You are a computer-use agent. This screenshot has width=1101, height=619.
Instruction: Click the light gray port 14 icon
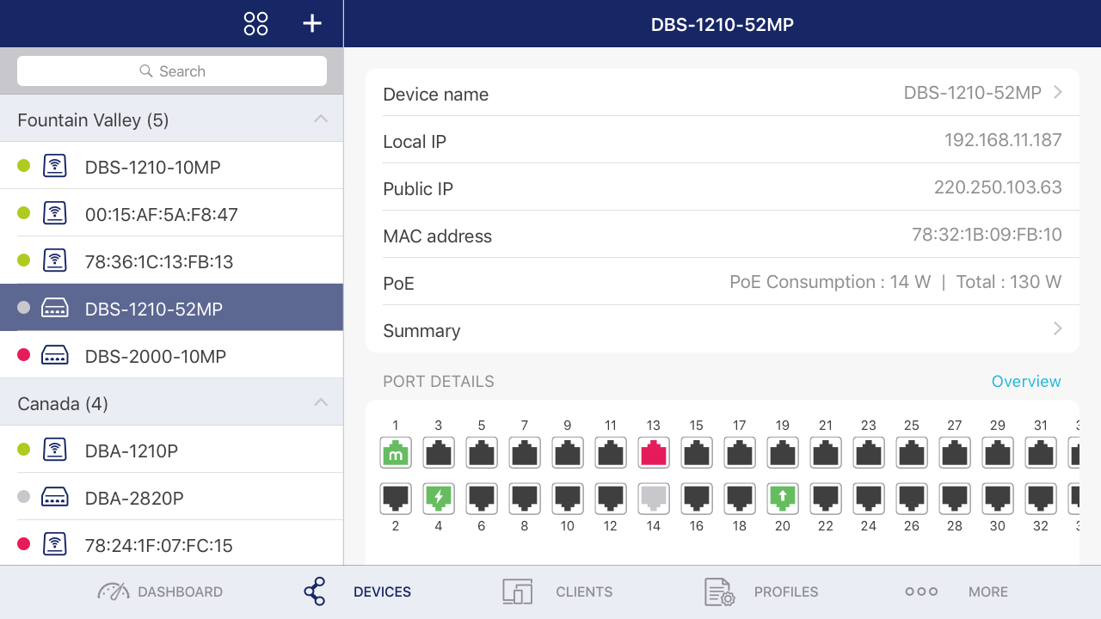[653, 496]
